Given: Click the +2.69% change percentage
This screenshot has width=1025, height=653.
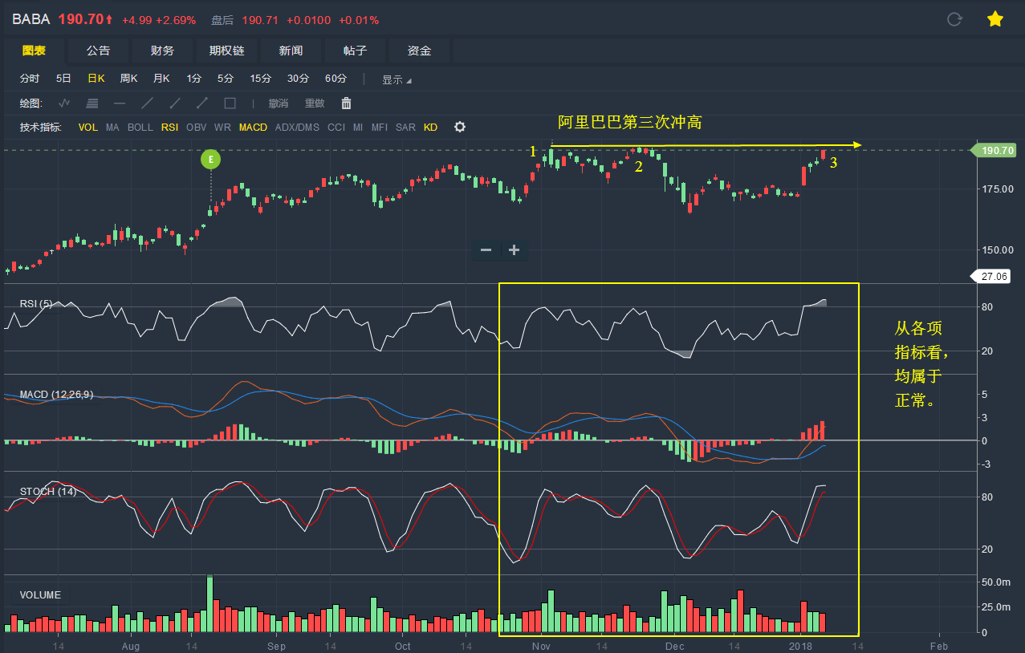Looking at the screenshot, I should coord(177,20).
